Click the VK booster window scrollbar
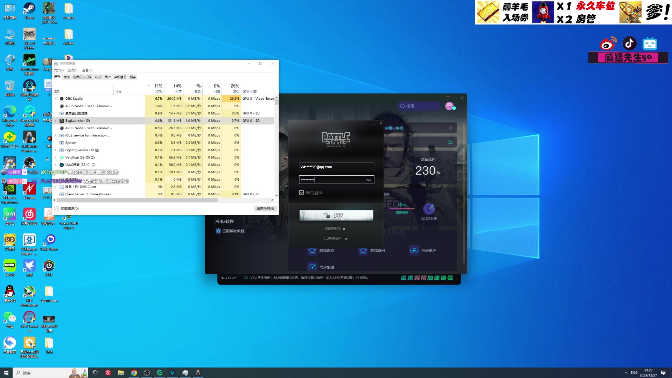Viewport: 672px width, 378px height. coord(464,192)
